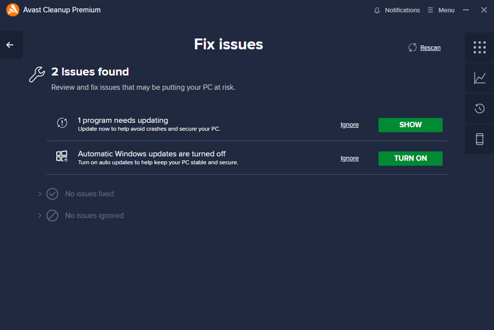Go back using the left arrow button
Viewport: 494px width, 330px height.
10,45
